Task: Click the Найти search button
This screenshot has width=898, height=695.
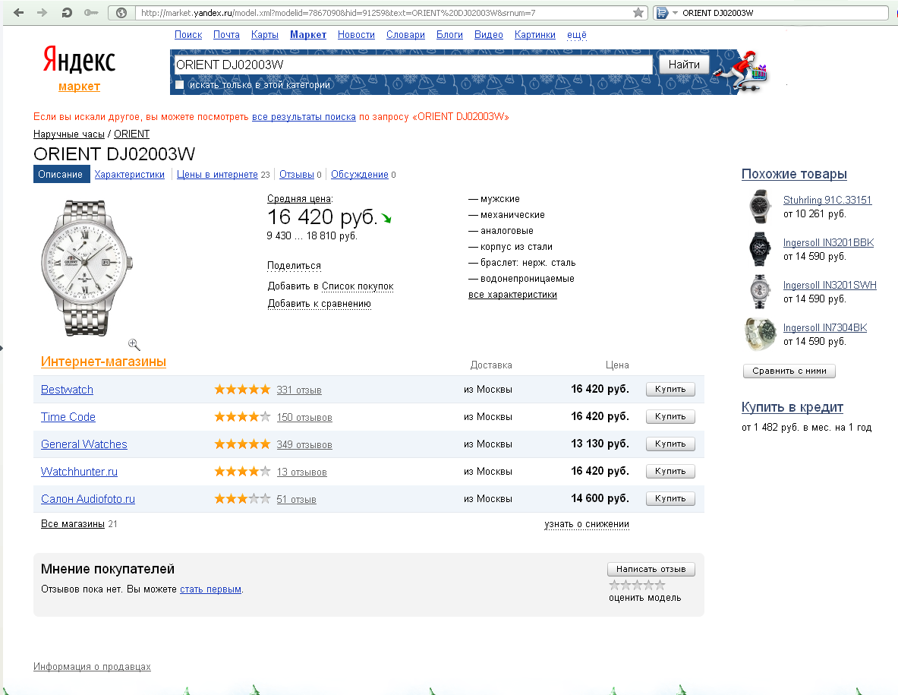Action: click(x=684, y=64)
